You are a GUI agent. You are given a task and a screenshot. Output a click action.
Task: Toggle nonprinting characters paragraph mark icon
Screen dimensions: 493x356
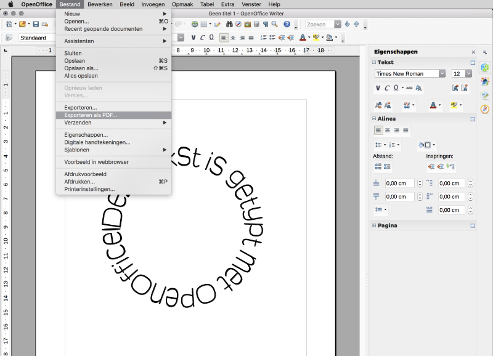[x=266, y=24]
